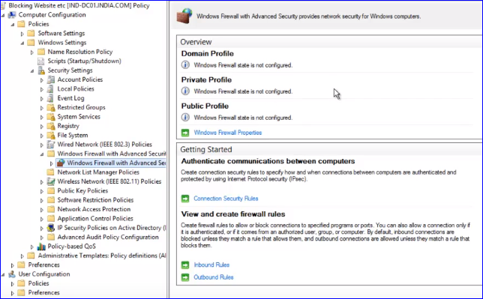Click the firewall brick-and-globe header icon
483x299 pixels.
(184, 16)
